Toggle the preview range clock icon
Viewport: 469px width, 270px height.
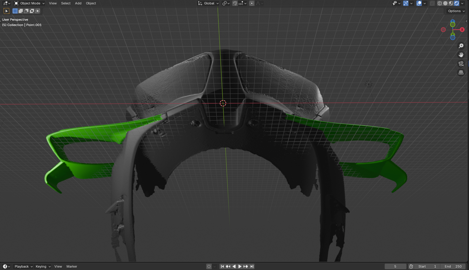tap(411, 266)
